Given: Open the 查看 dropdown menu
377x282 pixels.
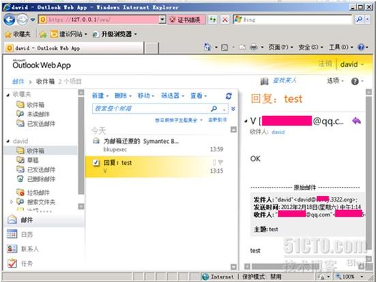Looking at the screenshot, I should [x=198, y=96].
